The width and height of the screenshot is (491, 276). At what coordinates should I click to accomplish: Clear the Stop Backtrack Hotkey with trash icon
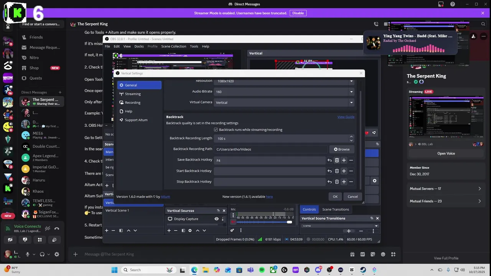coord(337,182)
